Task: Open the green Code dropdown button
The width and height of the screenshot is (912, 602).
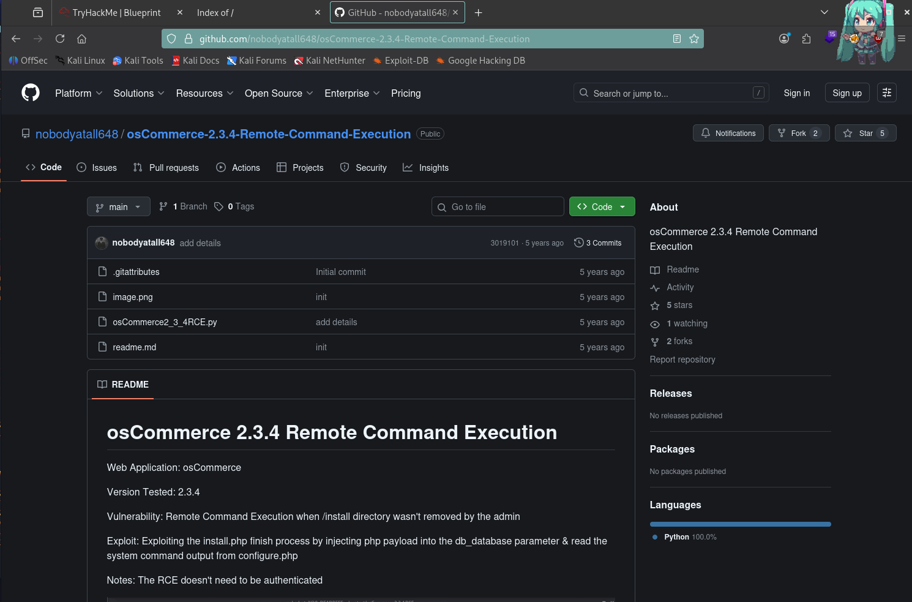Action: click(602, 206)
